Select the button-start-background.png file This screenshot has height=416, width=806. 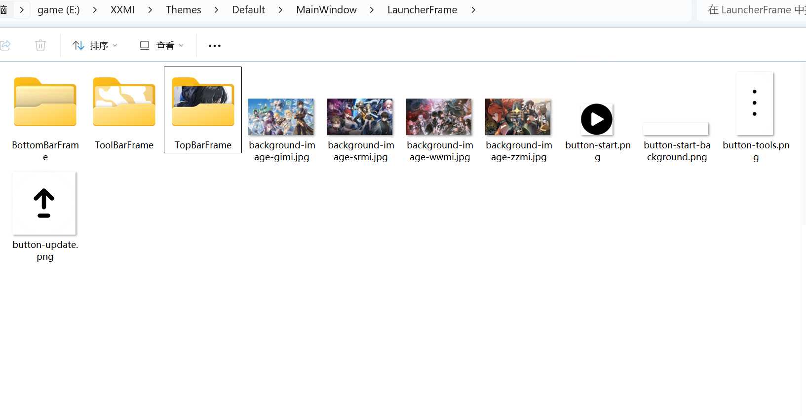[x=676, y=129]
